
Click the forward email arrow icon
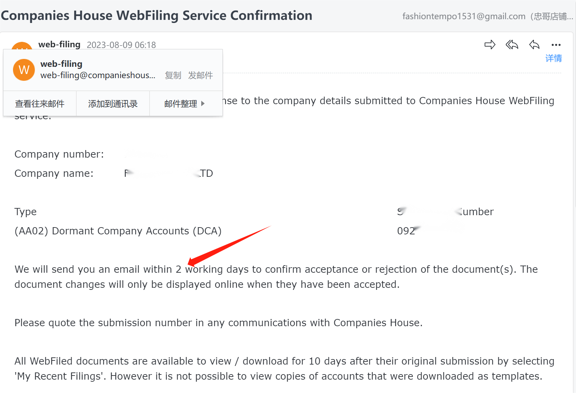[x=490, y=45]
